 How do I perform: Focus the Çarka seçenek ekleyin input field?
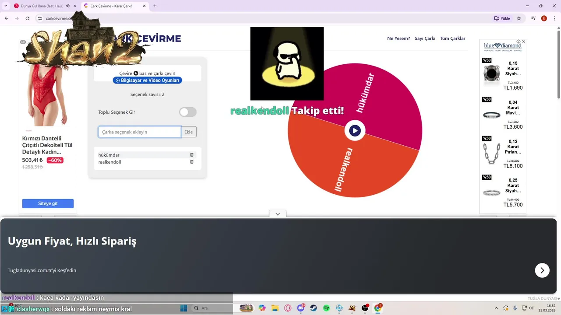[139, 132]
